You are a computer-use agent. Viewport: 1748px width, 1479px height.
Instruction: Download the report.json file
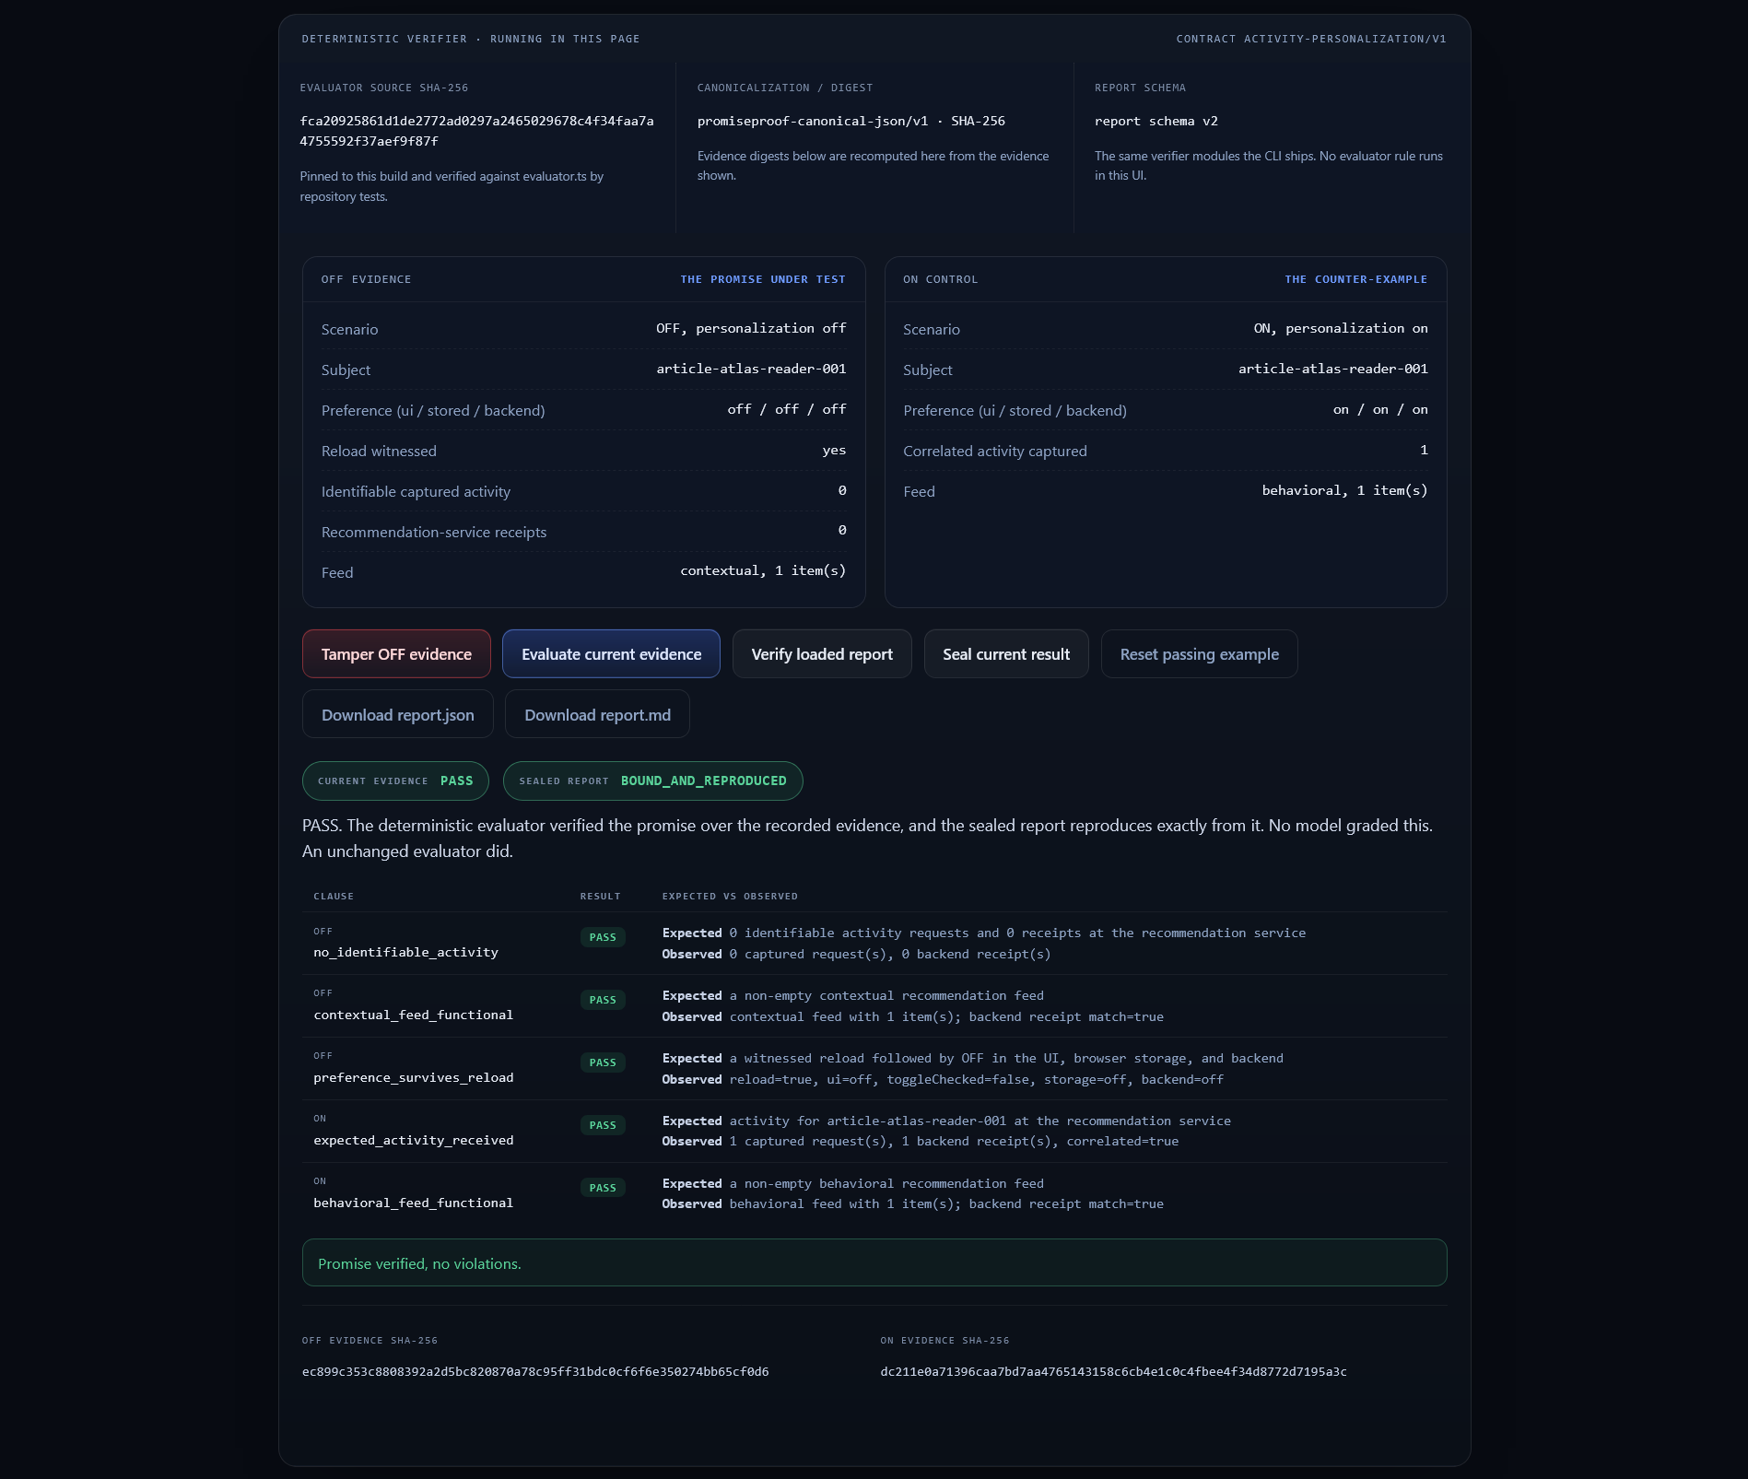[x=398, y=715]
